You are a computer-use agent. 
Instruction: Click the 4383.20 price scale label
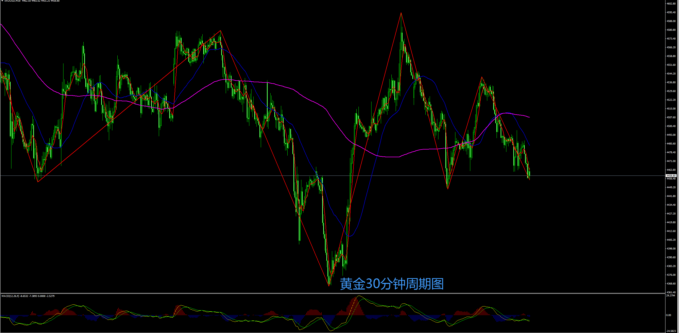click(x=671, y=266)
